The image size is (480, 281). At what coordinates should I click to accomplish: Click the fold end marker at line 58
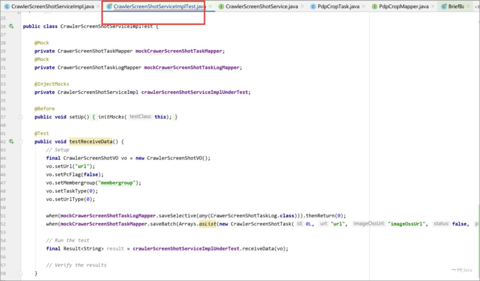21,273
